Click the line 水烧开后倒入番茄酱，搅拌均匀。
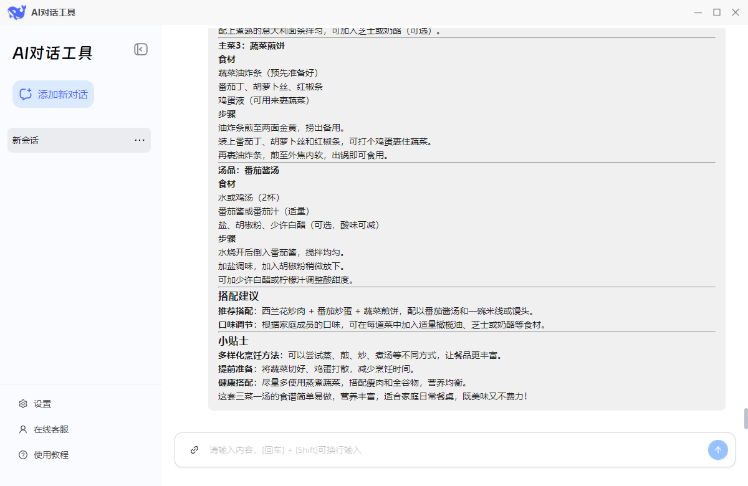Viewport: 748px width, 486px height. (282, 252)
